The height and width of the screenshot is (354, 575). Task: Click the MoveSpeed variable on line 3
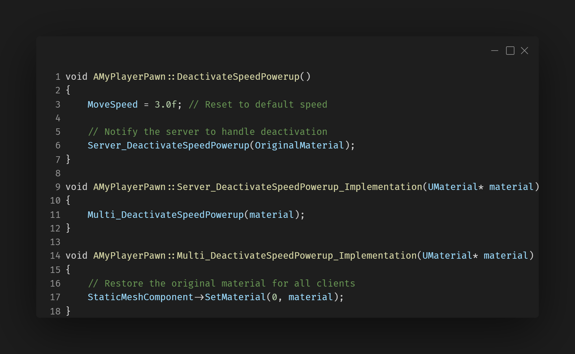112,105
